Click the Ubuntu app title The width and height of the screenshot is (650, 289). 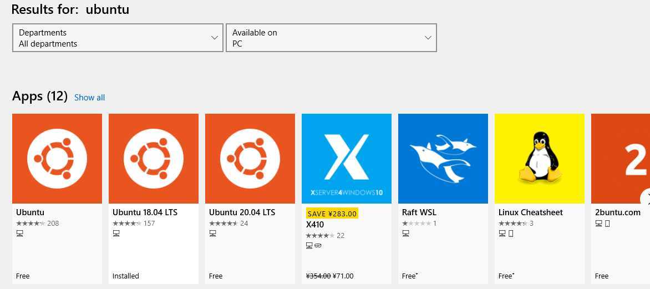tap(31, 212)
